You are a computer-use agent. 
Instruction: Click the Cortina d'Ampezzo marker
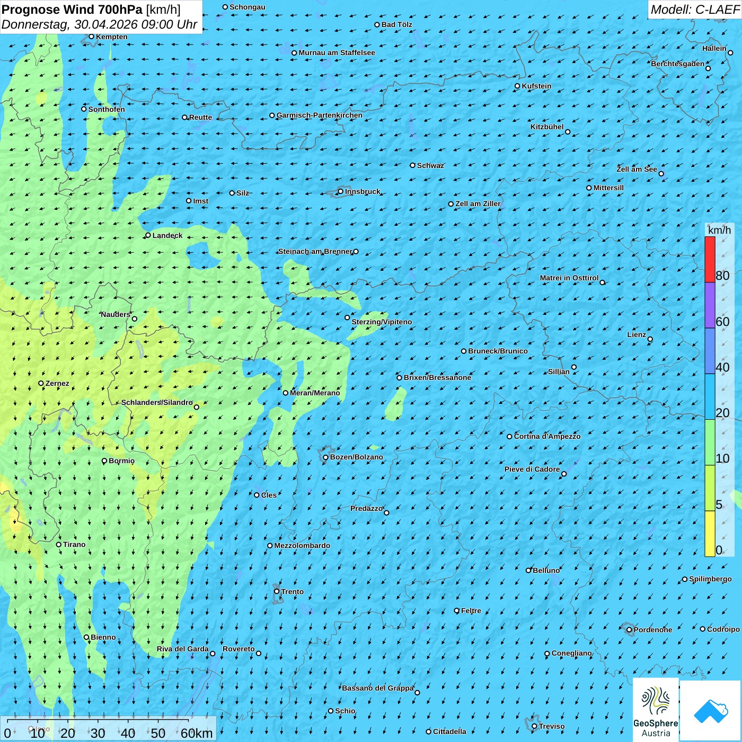510,437
